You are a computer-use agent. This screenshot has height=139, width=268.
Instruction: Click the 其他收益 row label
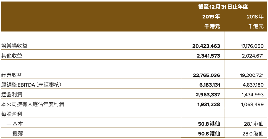pyautogui.click(x=12, y=56)
